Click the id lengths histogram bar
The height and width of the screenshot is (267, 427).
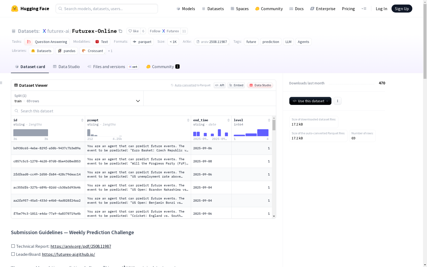coord(31,133)
